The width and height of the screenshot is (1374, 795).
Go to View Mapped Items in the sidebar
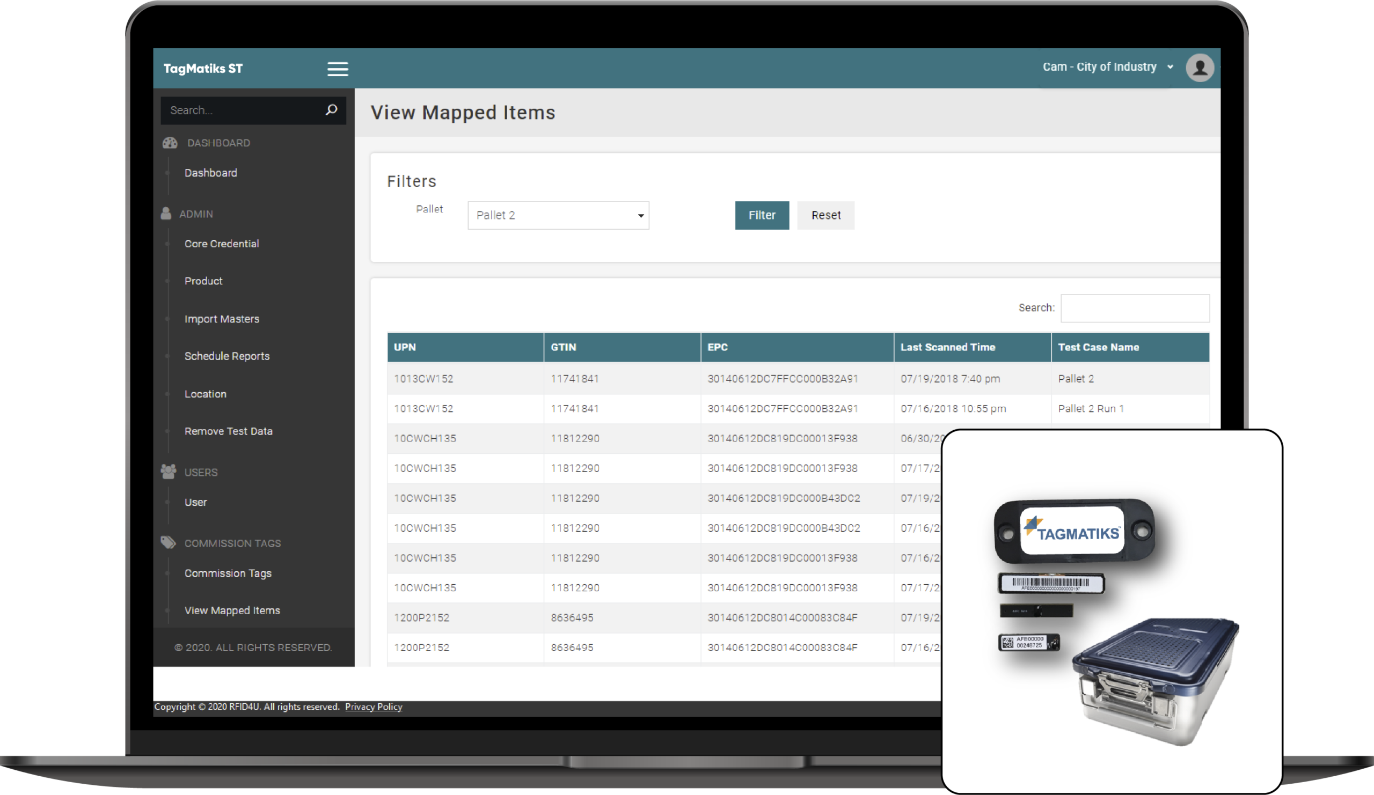click(232, 610)
